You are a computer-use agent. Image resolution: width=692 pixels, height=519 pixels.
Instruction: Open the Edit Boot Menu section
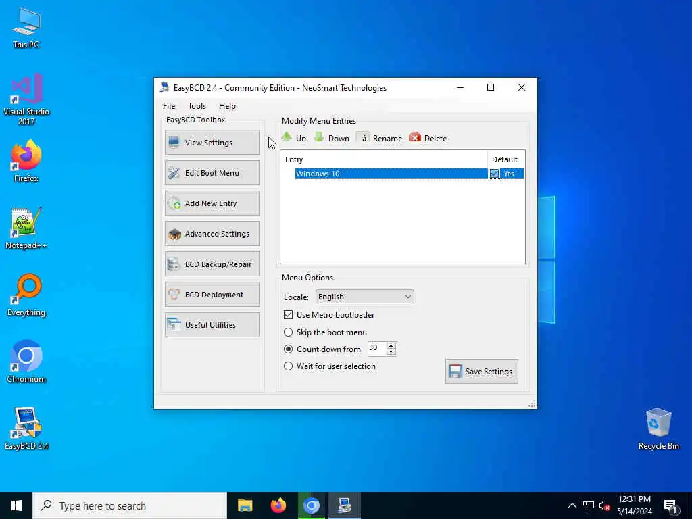click(x=212, y=172)
